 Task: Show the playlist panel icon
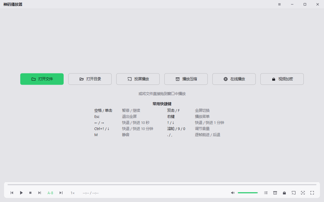click(x=266, y=193)
